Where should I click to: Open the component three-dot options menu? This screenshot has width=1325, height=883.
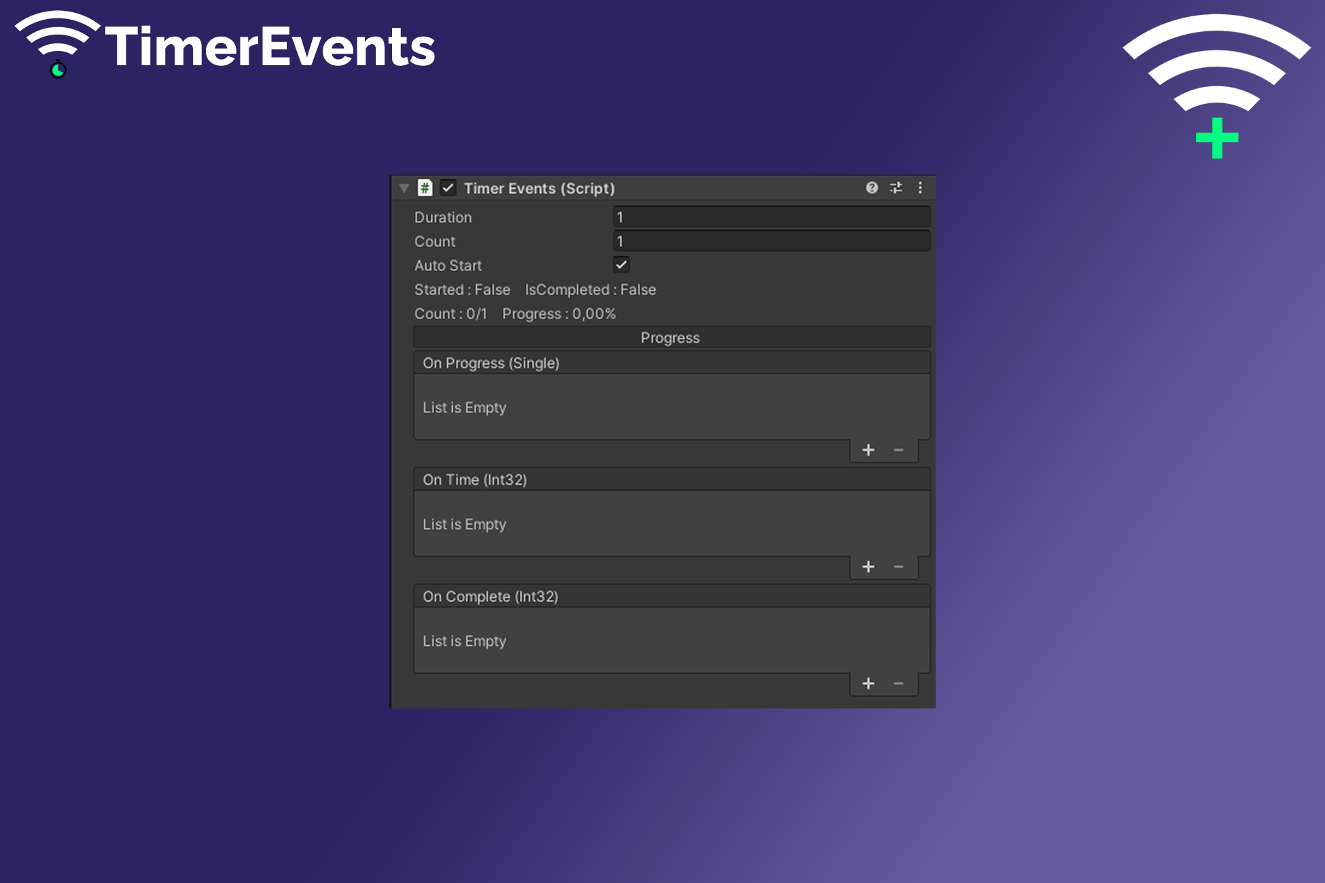(920, 188)
